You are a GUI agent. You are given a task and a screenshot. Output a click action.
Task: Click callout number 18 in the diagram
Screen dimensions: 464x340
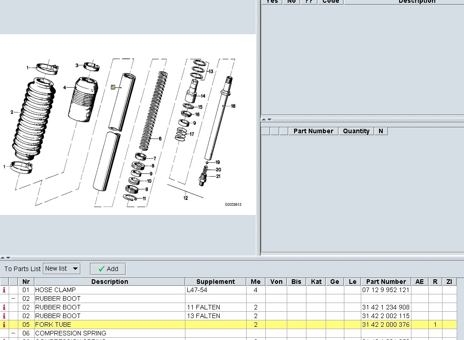(233, 106)
